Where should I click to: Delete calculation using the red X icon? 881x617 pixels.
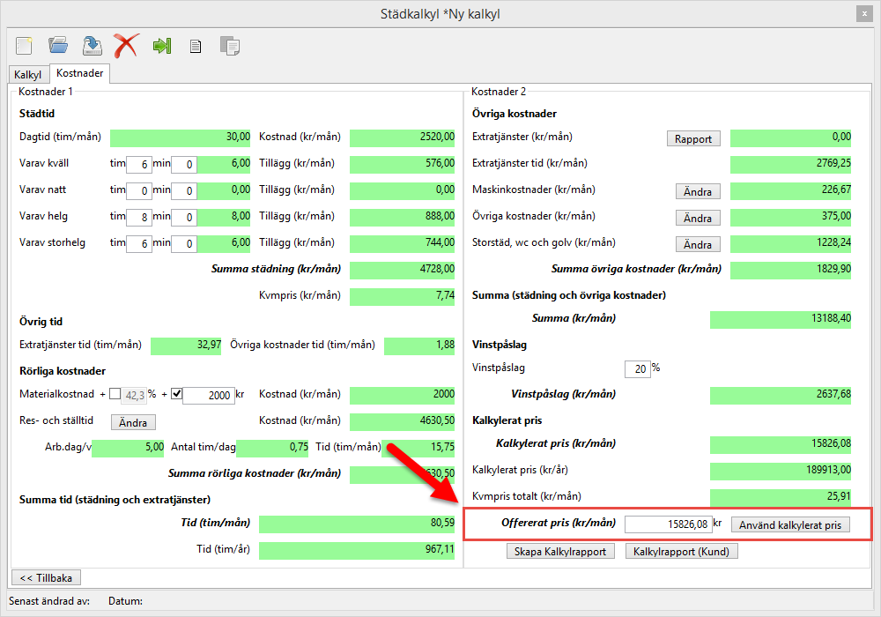point(126,45)
